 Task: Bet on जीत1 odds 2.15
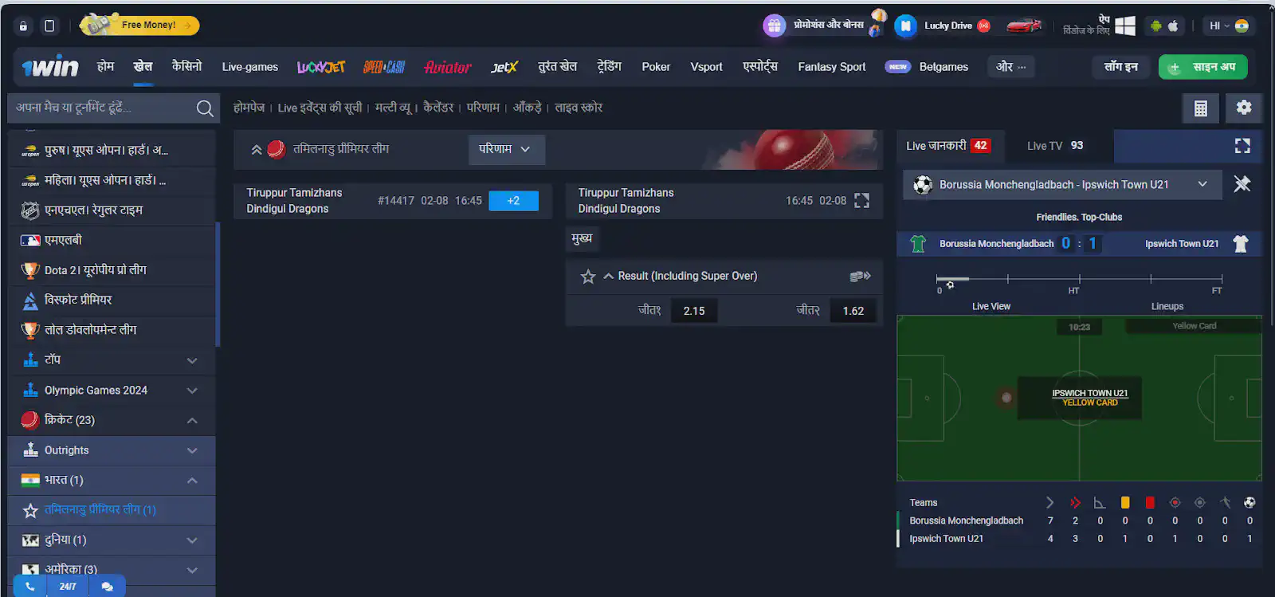694,311
